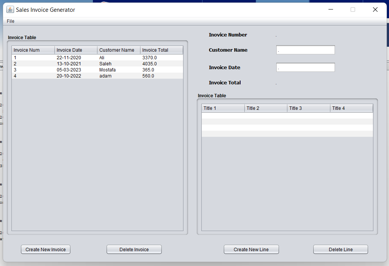389x266 pixels.
Task: Click the bold Invoice Total label
Action: (225, 83)
